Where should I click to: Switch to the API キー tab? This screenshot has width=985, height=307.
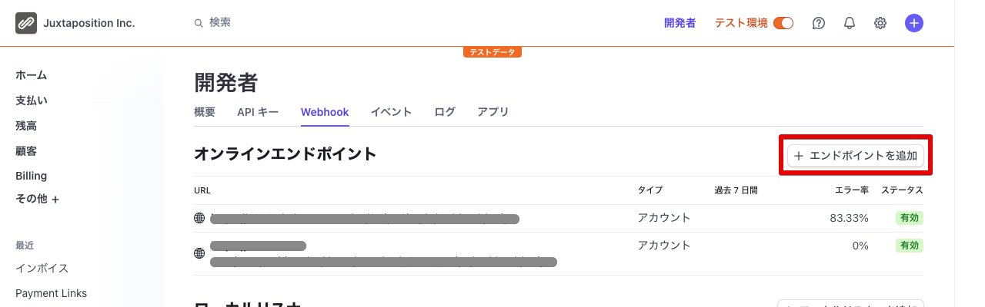click(258, 112)
